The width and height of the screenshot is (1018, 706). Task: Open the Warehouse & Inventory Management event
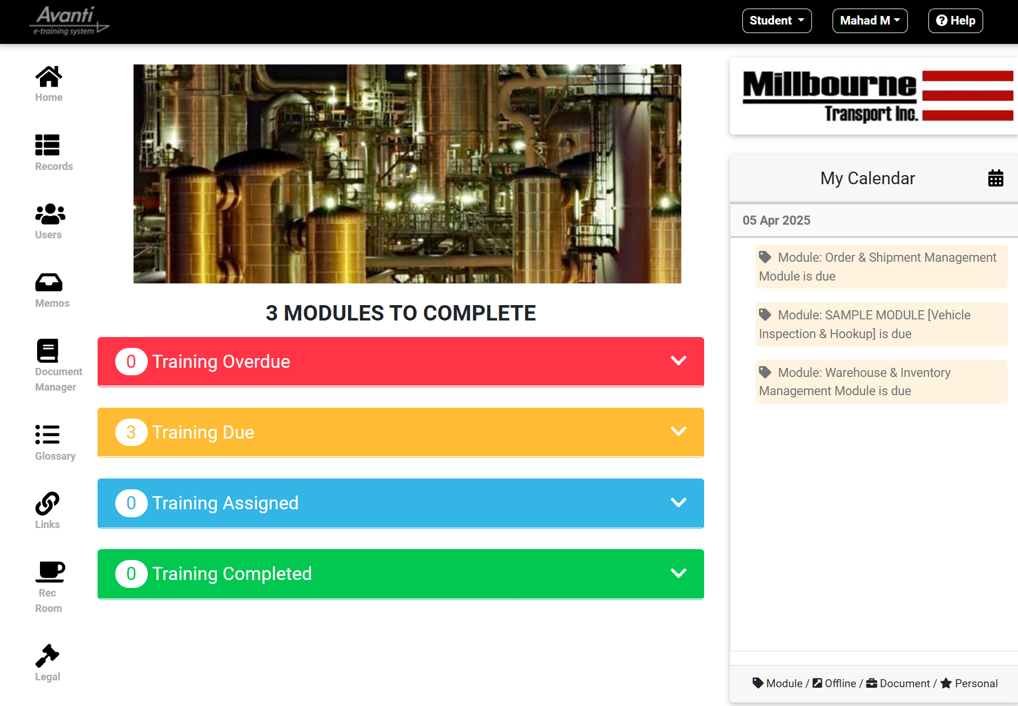(x=882, y=382)
